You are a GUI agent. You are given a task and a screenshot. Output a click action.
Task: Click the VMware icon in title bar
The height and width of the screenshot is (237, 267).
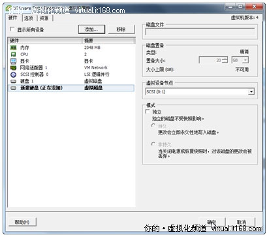[9, 8]
